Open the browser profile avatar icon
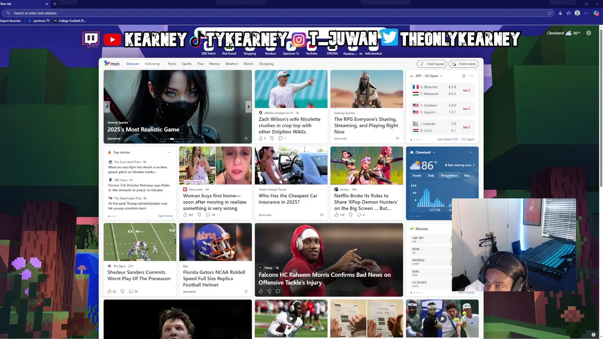603x339 pixels. 577,13
